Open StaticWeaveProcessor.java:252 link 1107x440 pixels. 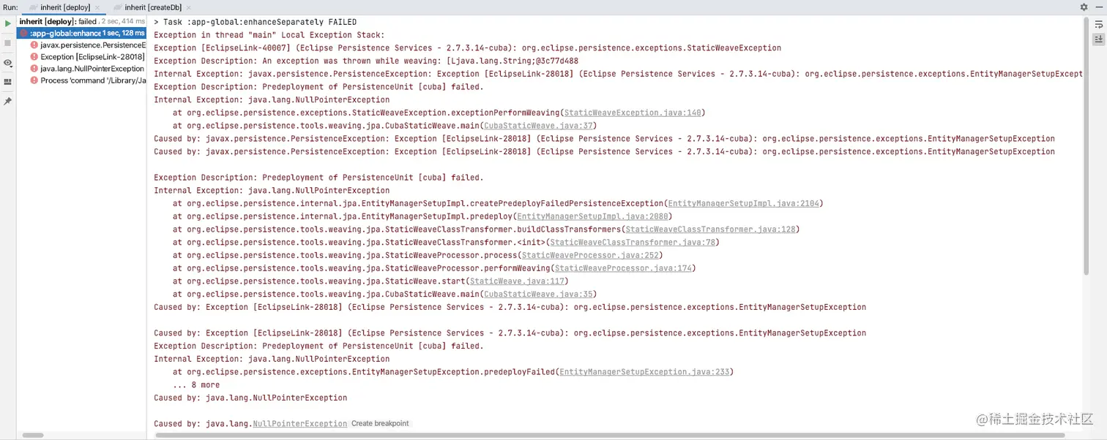click(x=589, y=255)
